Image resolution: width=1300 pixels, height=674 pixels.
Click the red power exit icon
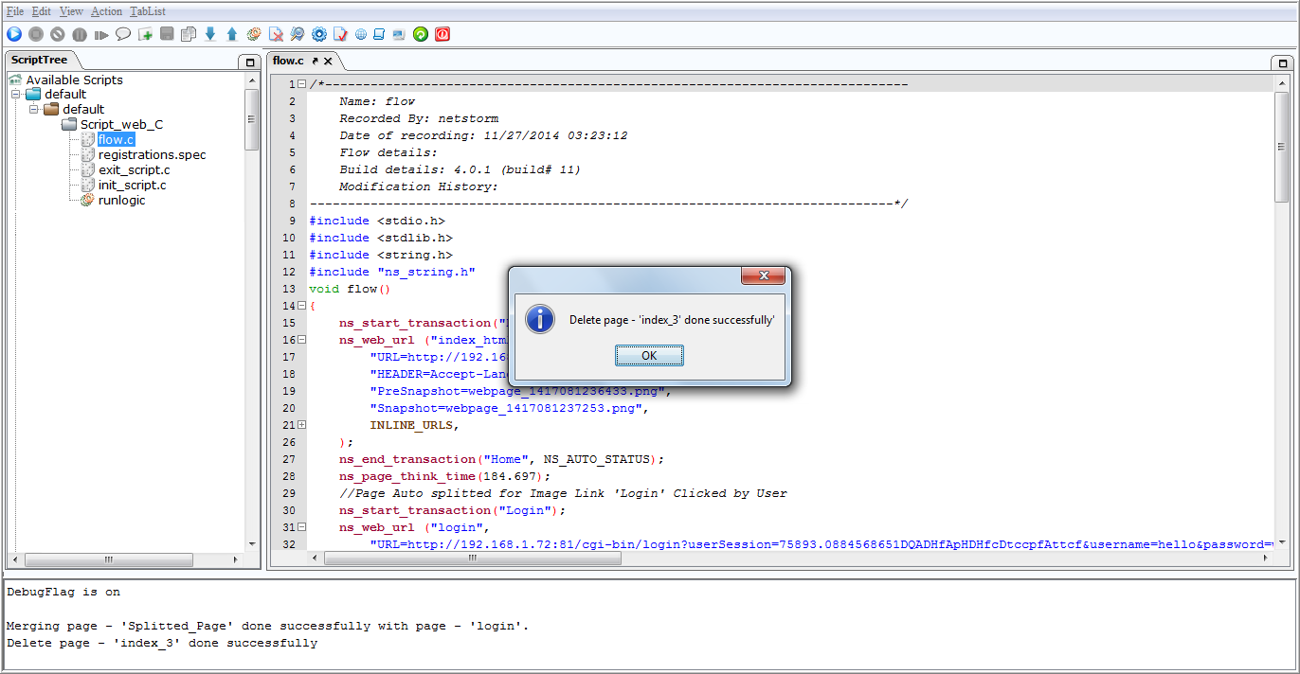[442, 34]
